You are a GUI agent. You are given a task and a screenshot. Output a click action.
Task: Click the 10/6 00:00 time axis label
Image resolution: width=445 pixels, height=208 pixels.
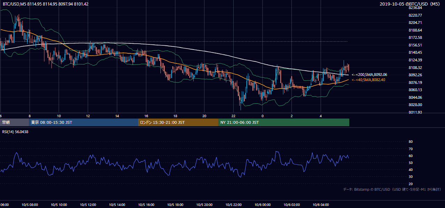tap(263, 205)
